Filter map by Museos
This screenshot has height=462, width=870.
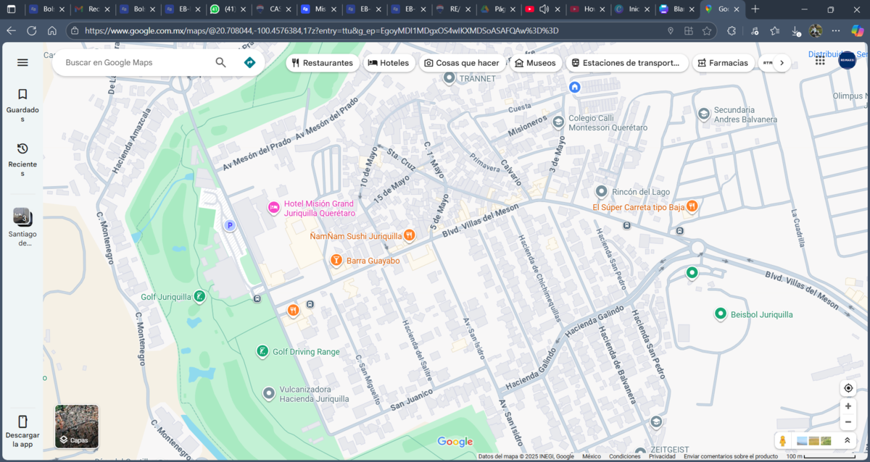(535, 63)
